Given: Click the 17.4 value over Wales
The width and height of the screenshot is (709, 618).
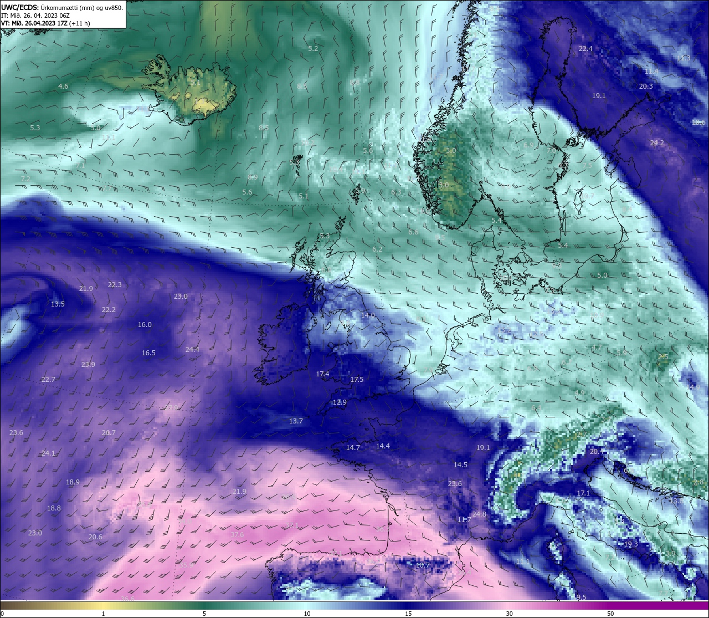Looking at the screenshot, I should tap(322, 374).
